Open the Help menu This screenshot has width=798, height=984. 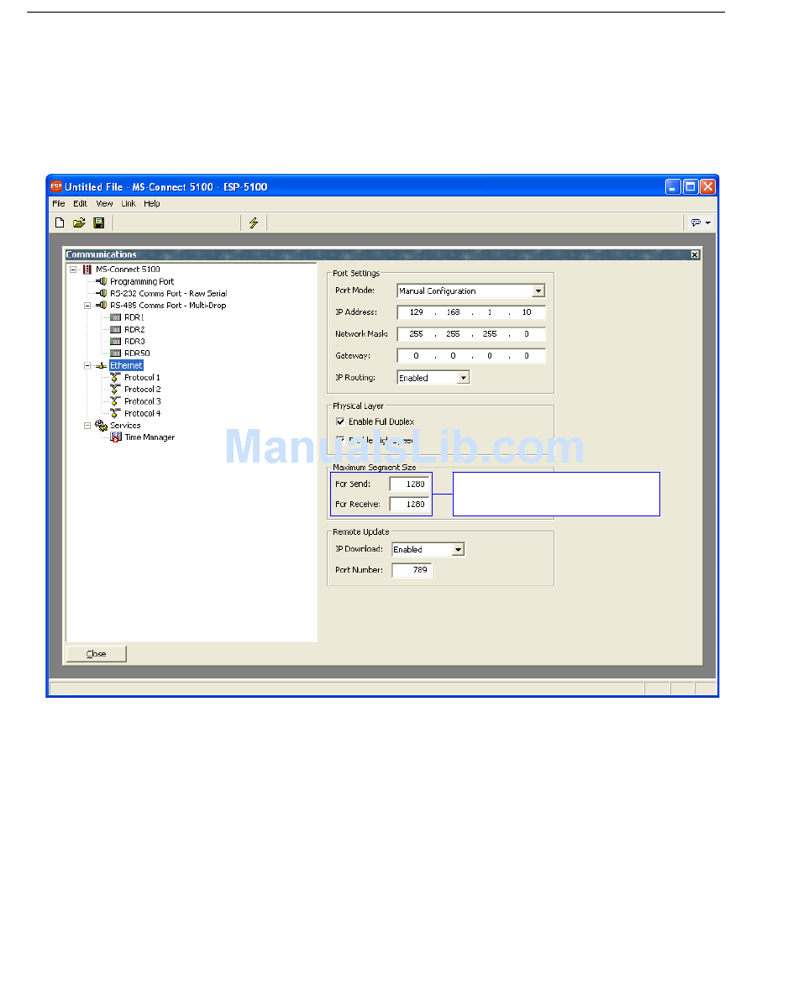[151, 203]
